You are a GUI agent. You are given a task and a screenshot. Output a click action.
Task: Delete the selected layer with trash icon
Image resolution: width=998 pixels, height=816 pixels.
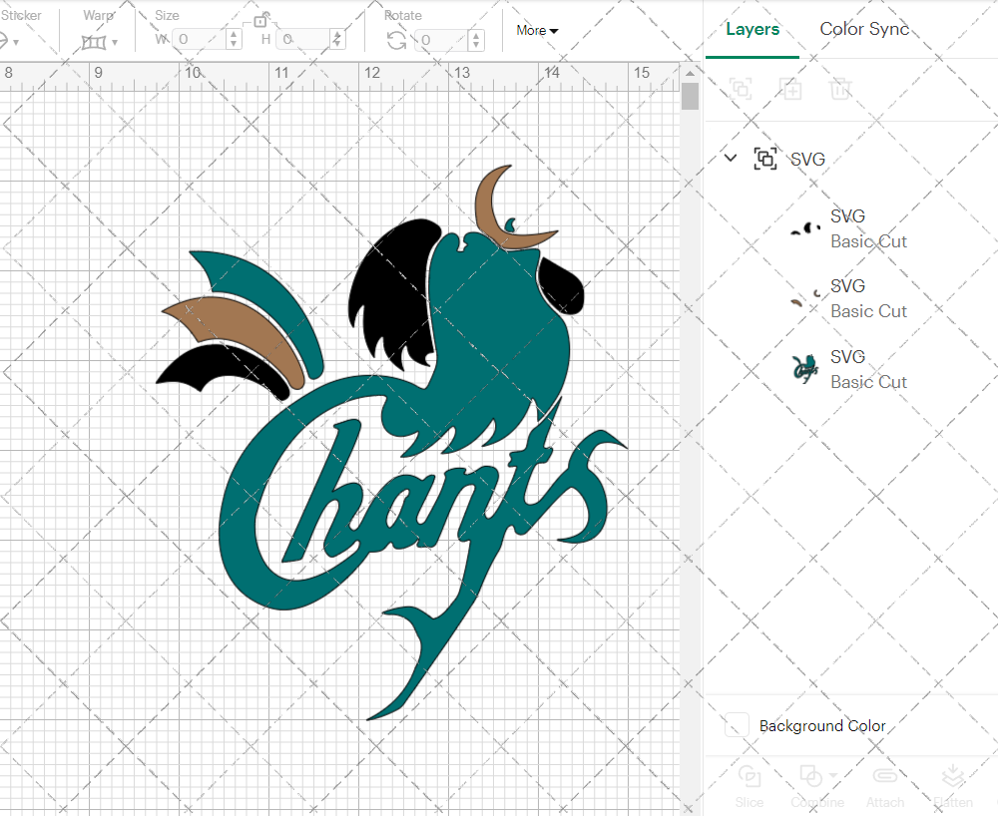click(841, 89)
